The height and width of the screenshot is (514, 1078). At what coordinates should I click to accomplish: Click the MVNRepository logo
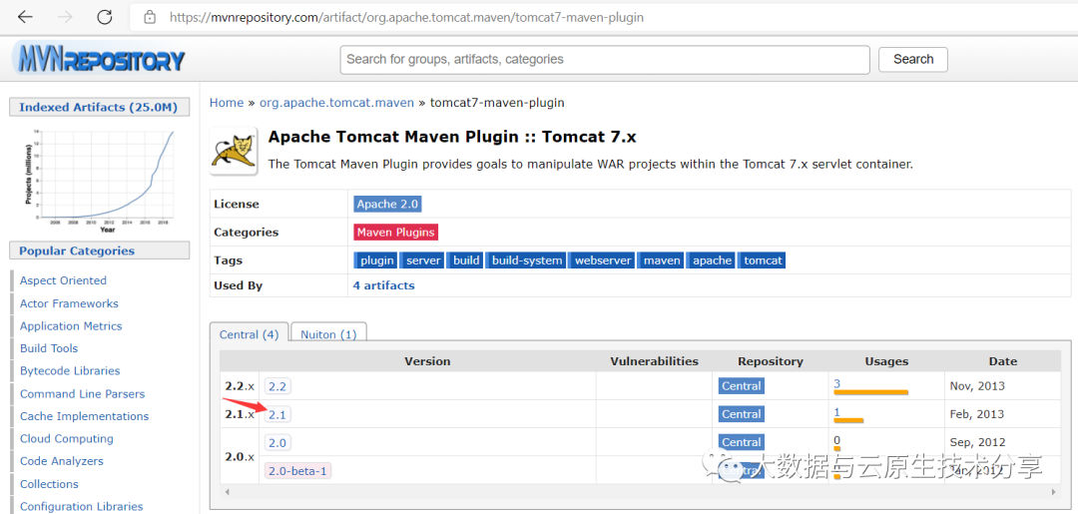click(100, 59)
